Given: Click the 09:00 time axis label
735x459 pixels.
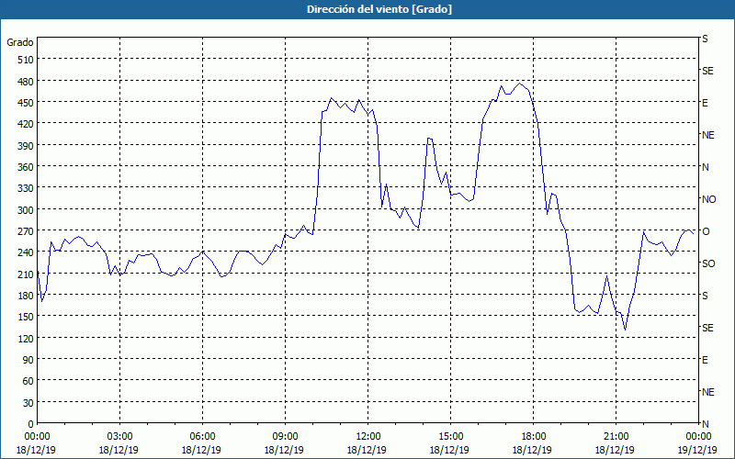Looking at the screenshot, I should pyautogui.click(x=285, y=437).
